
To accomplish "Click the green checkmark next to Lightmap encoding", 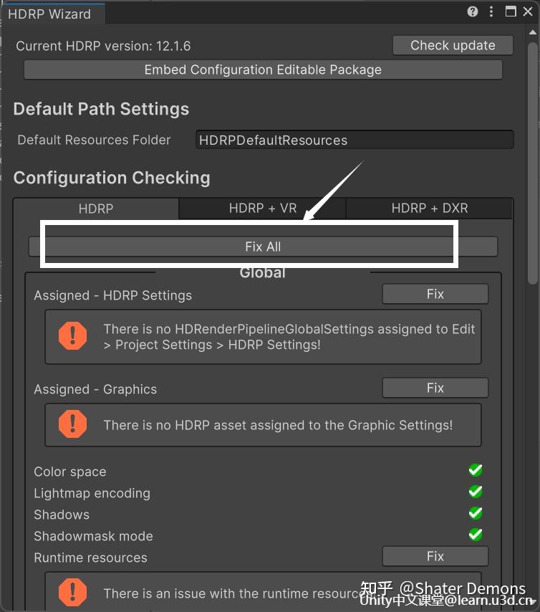I will click(476, 492).
